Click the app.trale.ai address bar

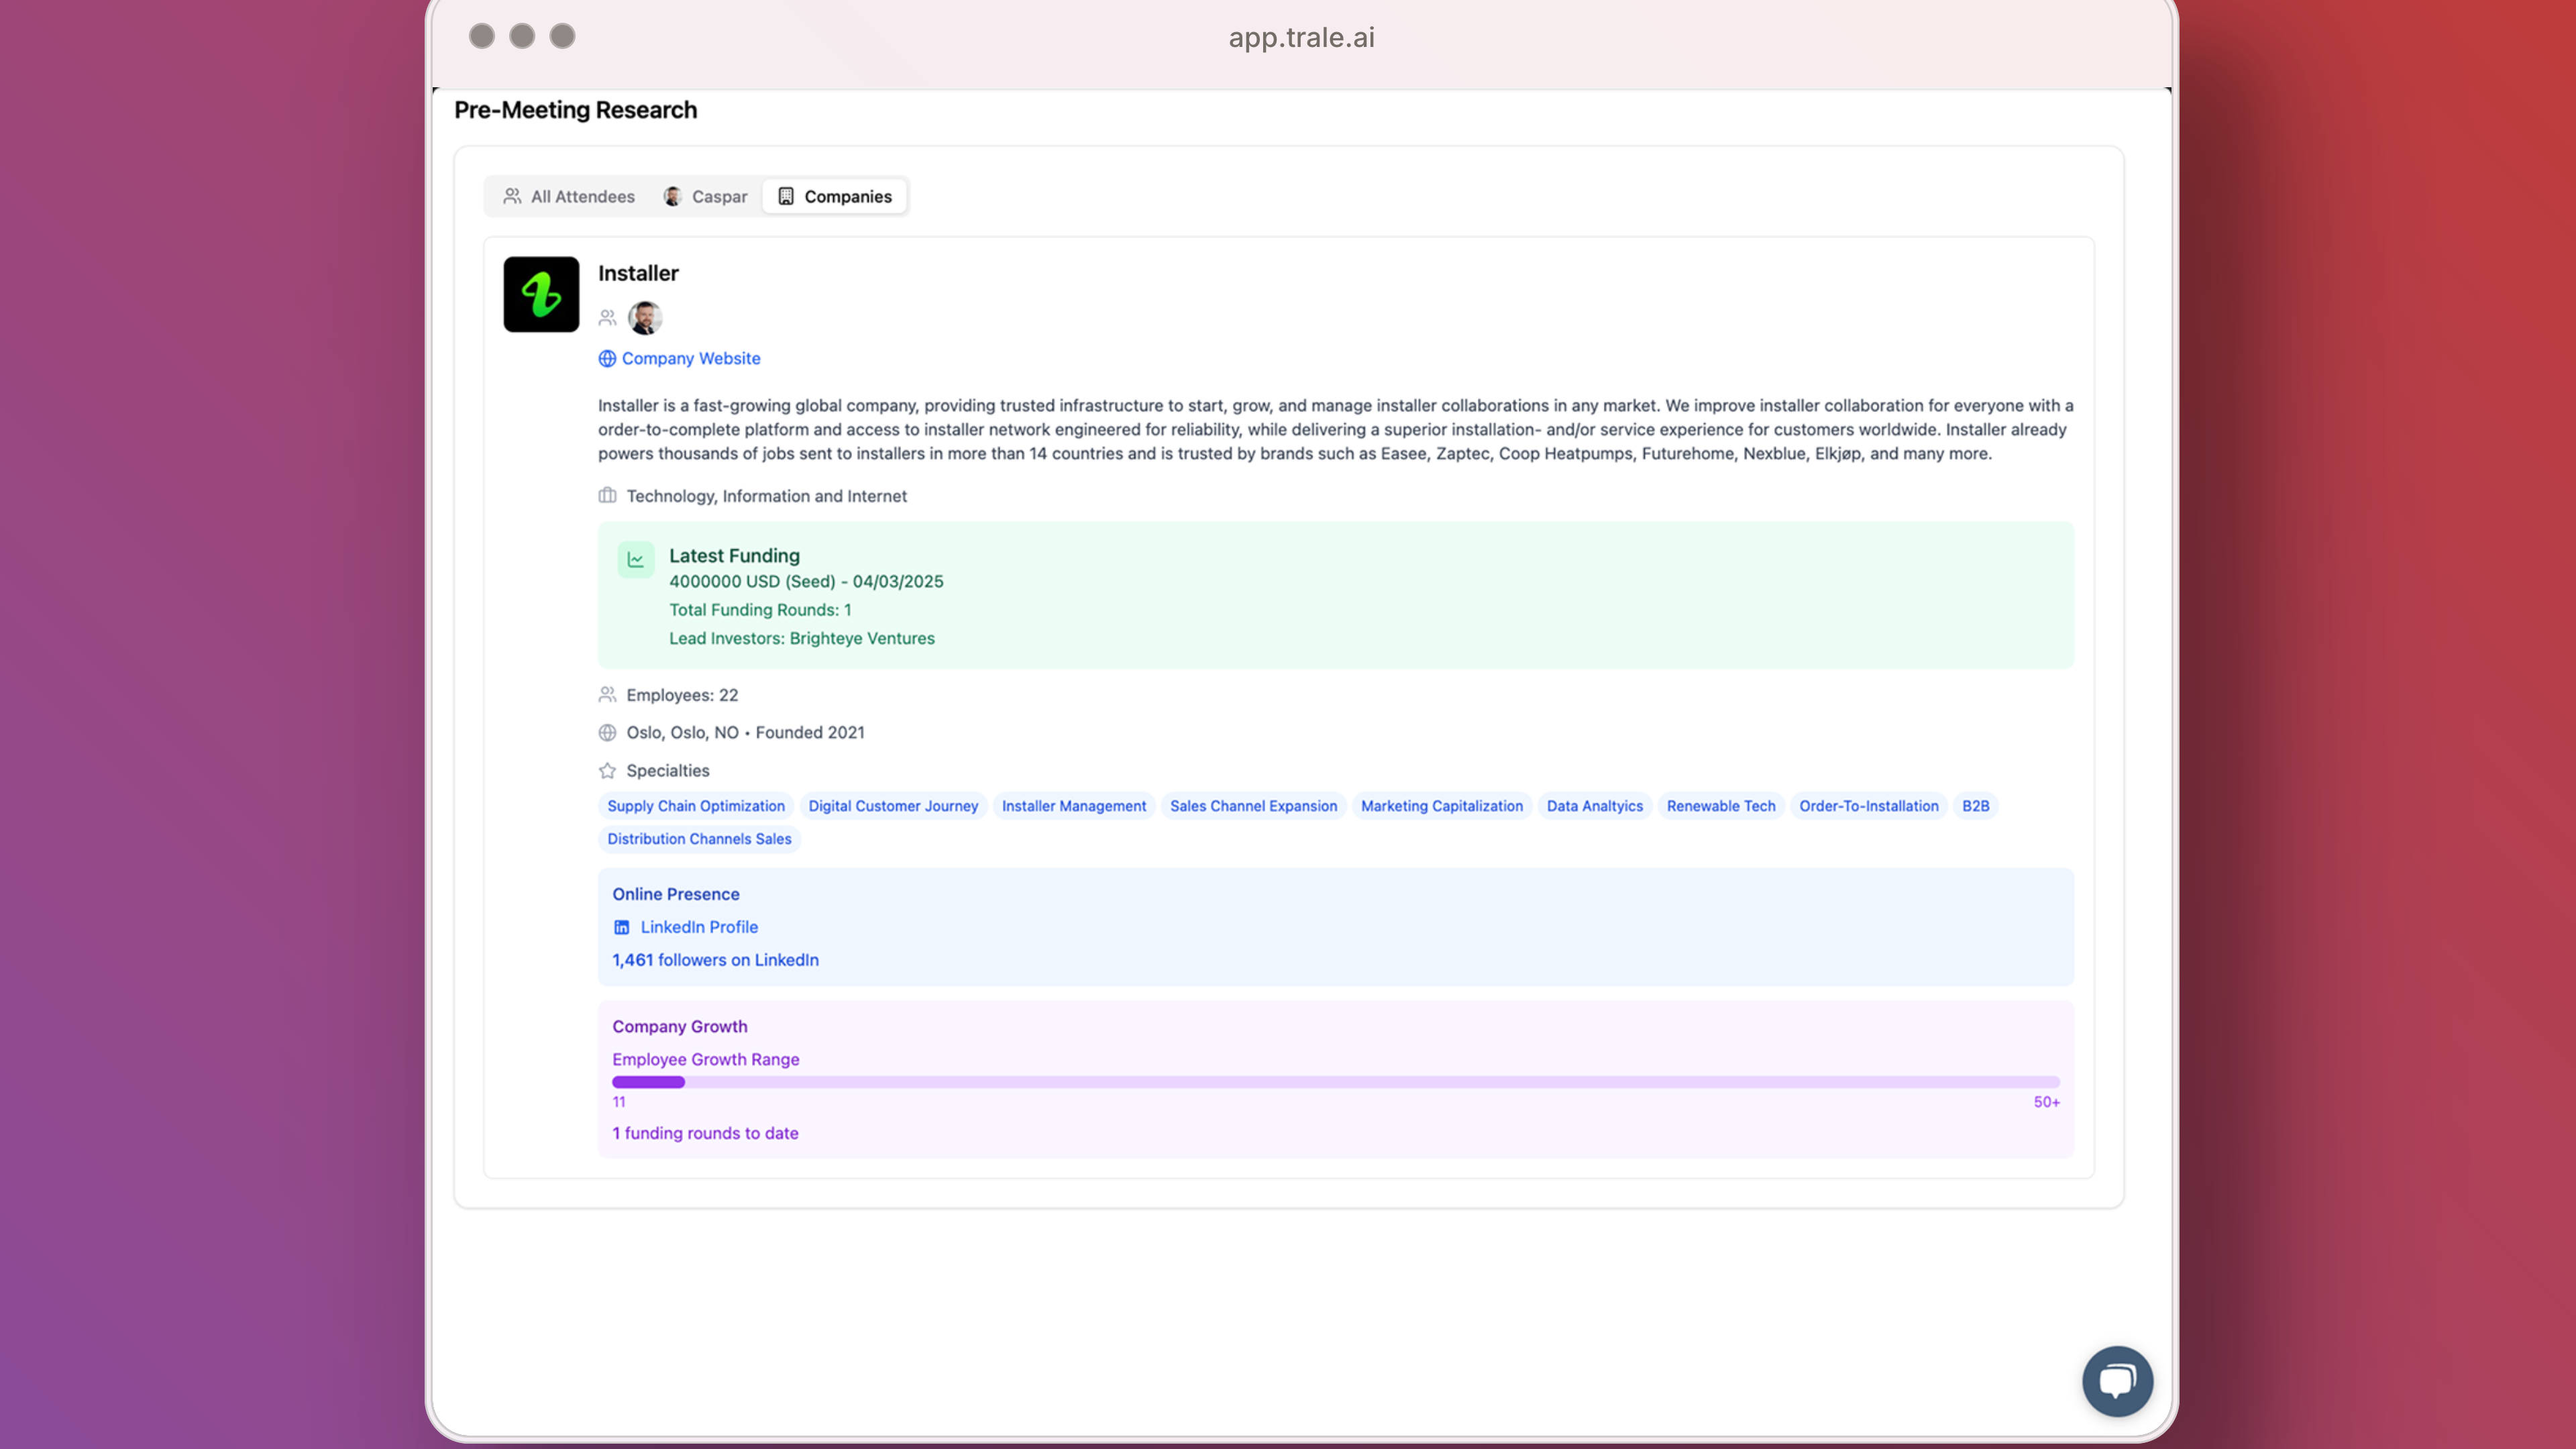1301,37
